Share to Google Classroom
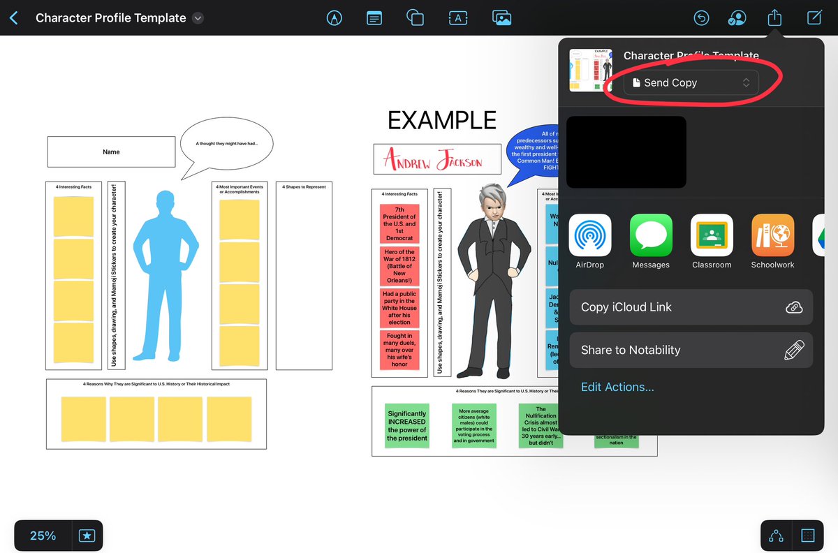Screen dimensions: 838x553 click(x=712, y=241)
